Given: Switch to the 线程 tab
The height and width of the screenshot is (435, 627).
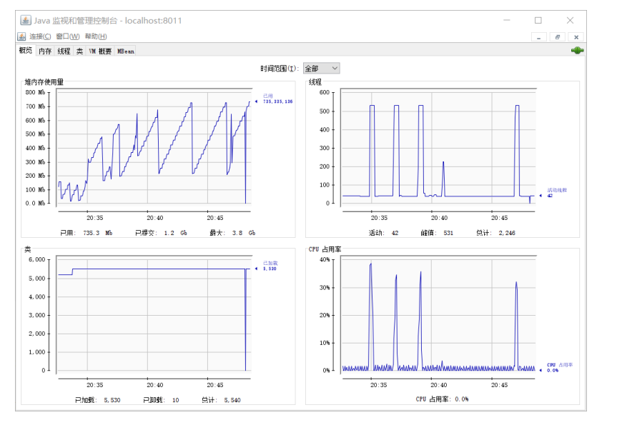Looking at the screenshot, I should pyautogui.click(x=64, y=51).
